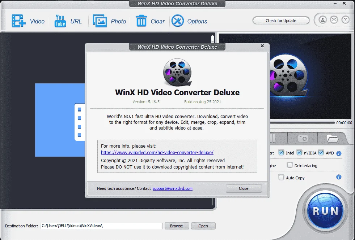355x240 pixels.
Task: Click Check for Update button
Action: click(x=281, y=21)
